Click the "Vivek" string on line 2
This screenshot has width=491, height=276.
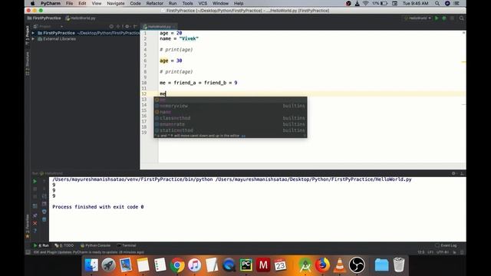pos(189,38)
